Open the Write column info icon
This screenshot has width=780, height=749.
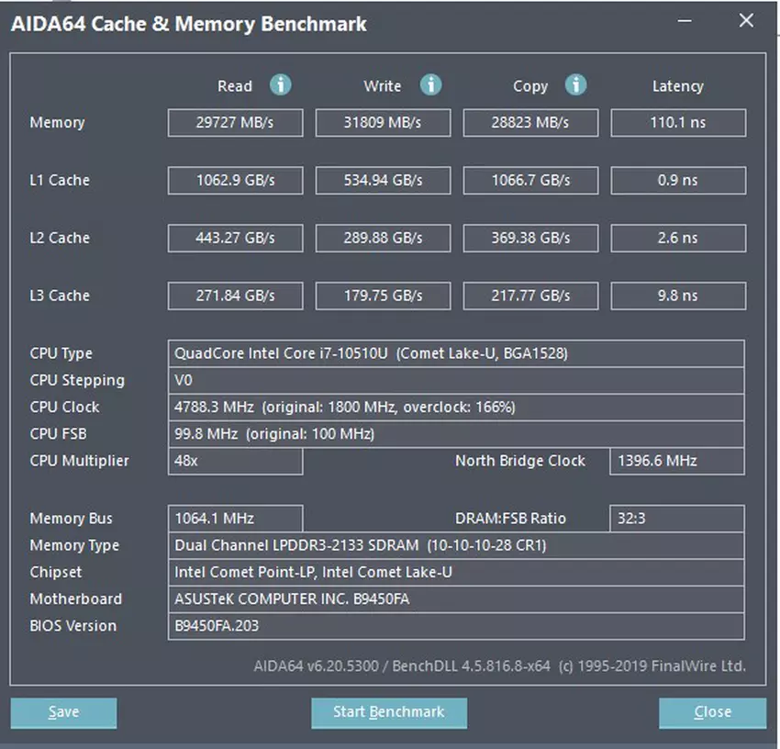tap(430, 85)
